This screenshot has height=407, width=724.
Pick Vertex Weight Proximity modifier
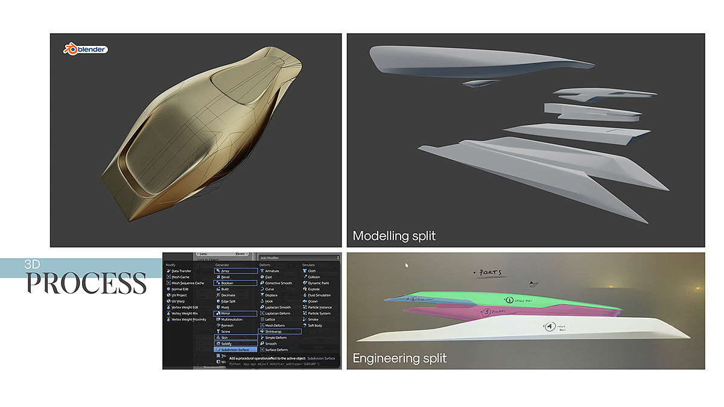click(188, 319)
